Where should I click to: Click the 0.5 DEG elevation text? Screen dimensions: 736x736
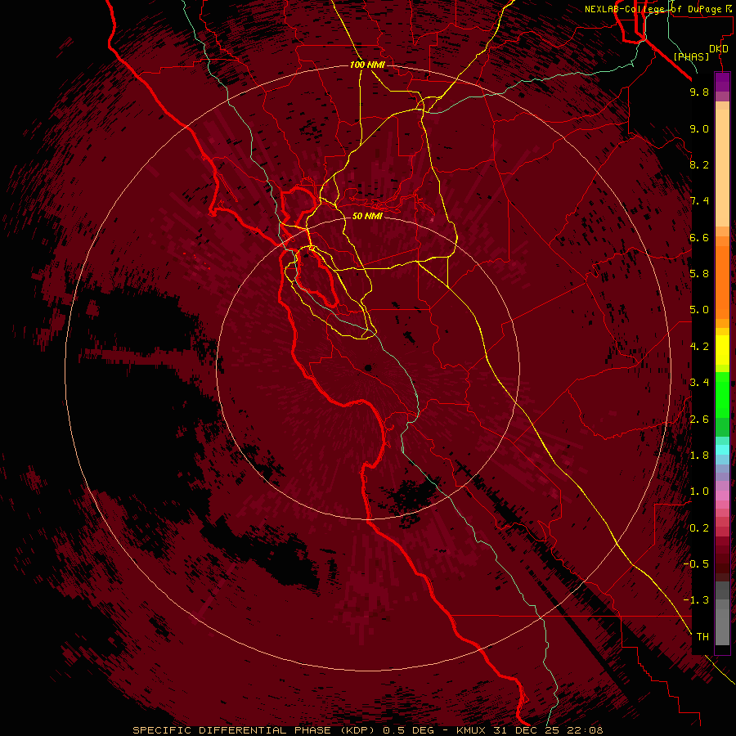click(x=411, y=730)
